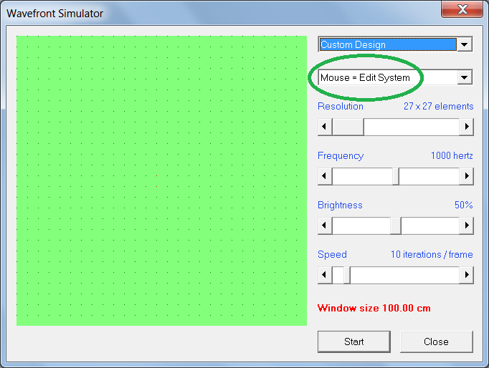Lower Brightness with left arrow

pos(325,226)
